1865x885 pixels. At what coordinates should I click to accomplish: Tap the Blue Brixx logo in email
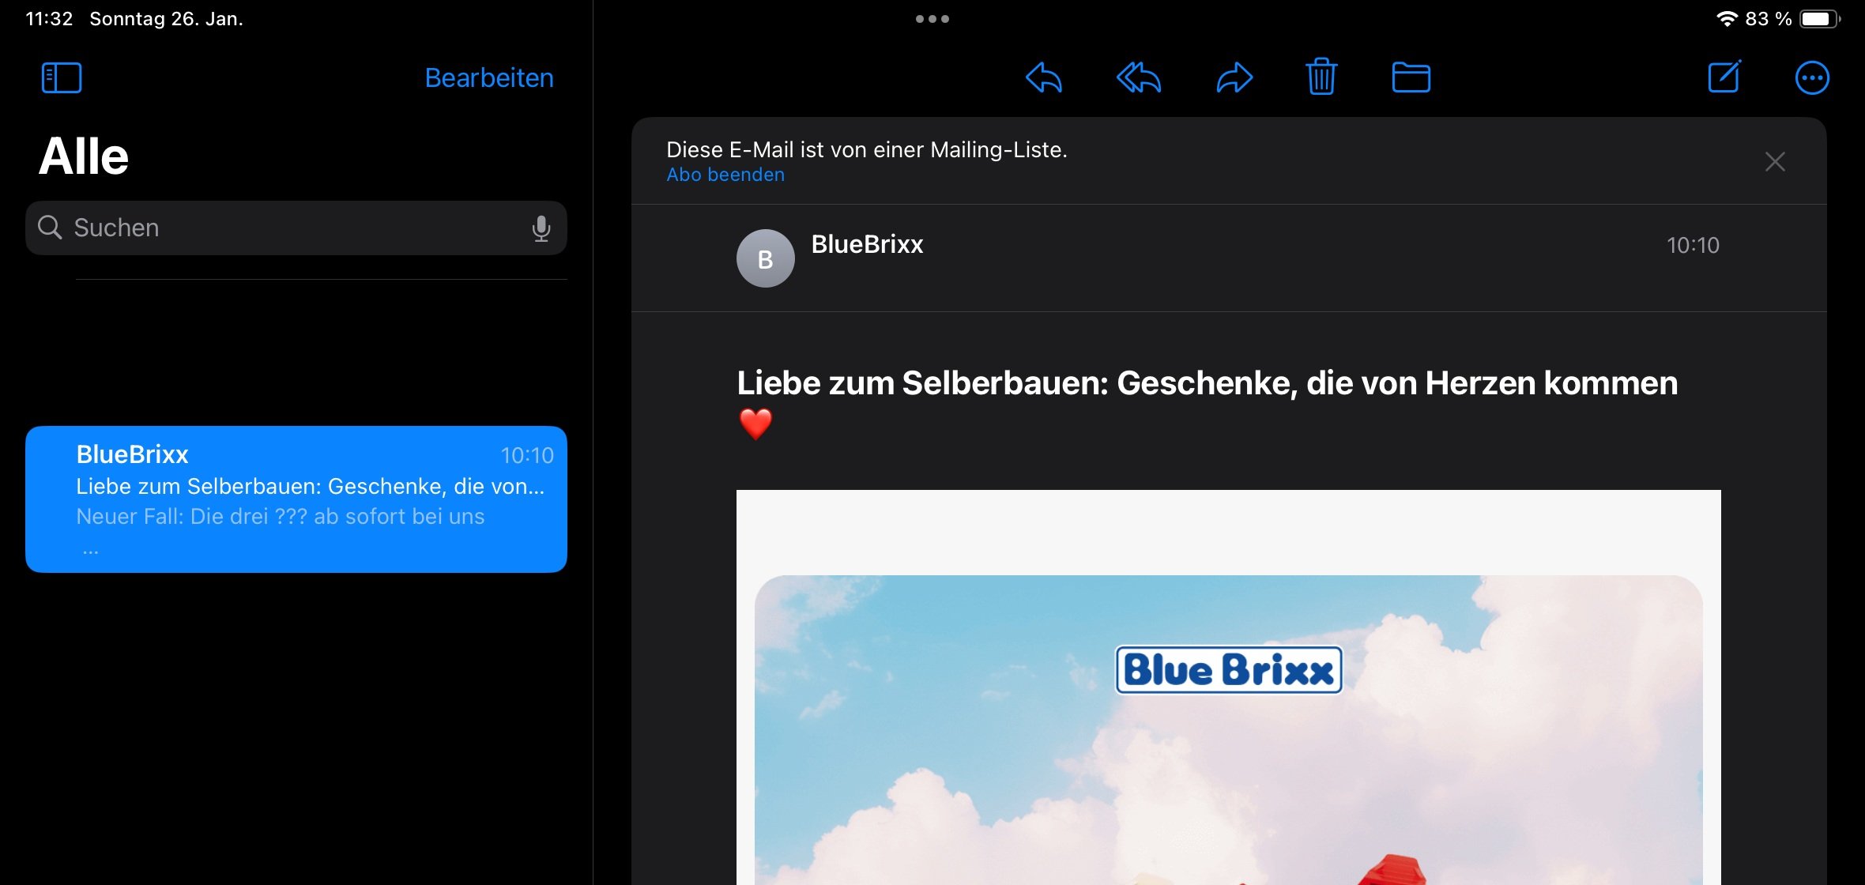1228,670
